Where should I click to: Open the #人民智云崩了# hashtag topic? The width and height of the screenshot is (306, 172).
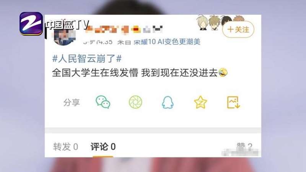[87, 59]
